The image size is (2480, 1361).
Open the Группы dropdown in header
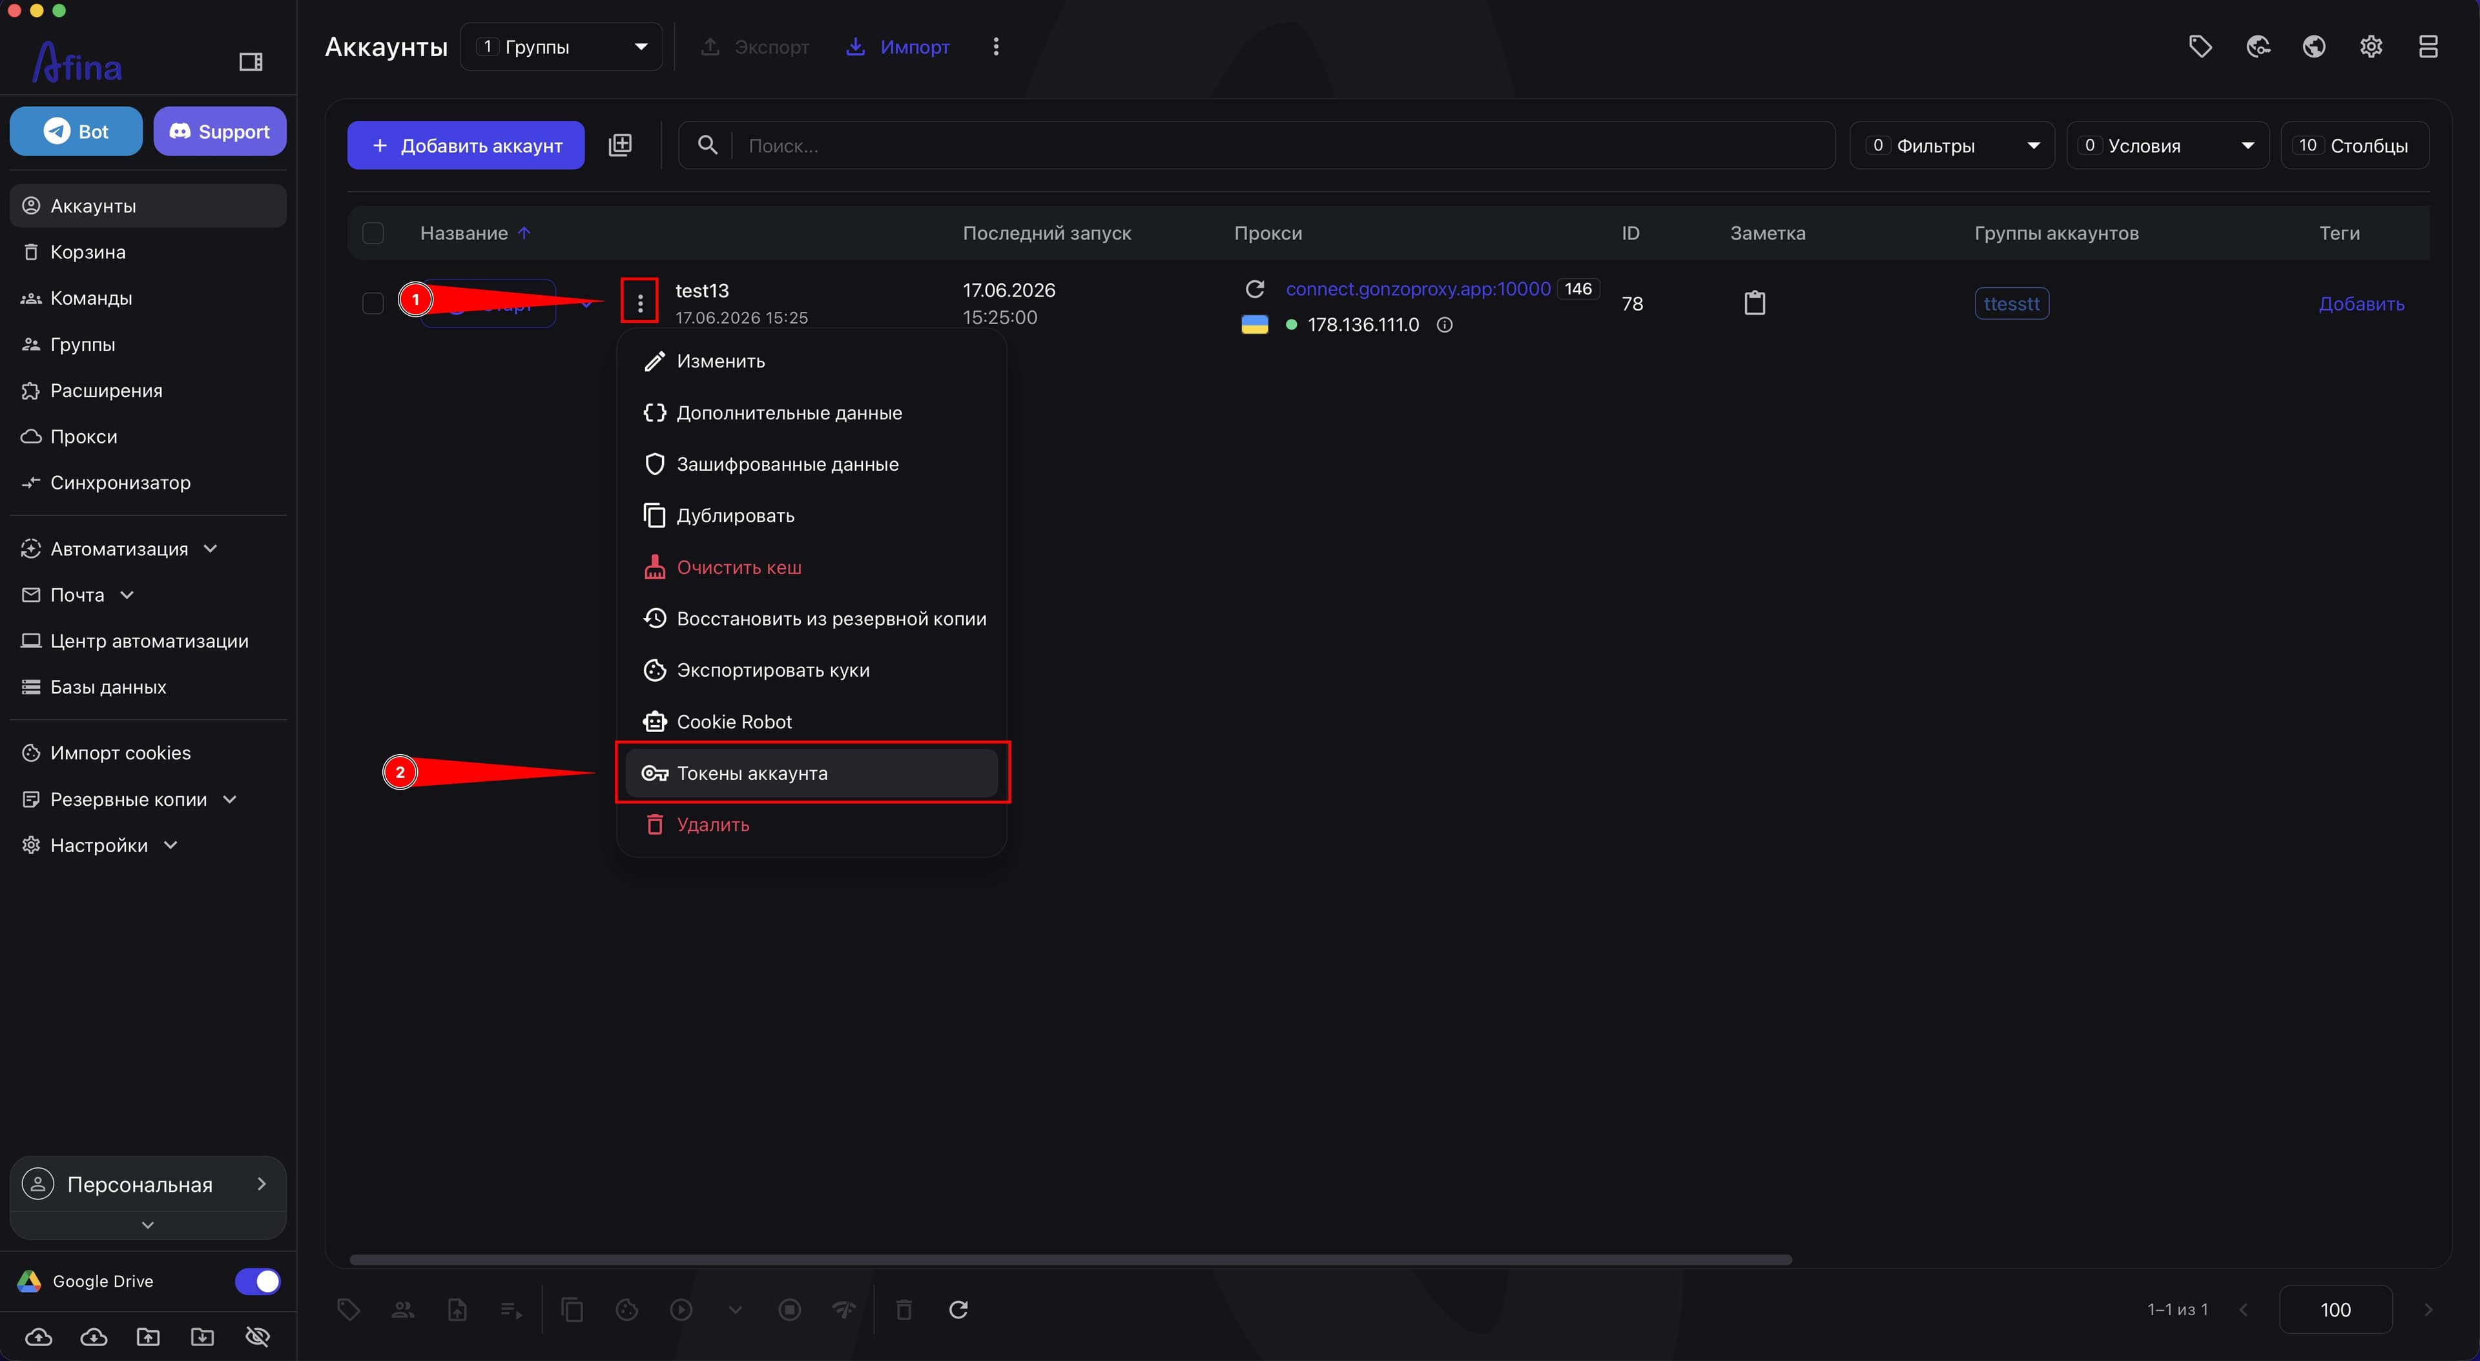pos(561,46)
